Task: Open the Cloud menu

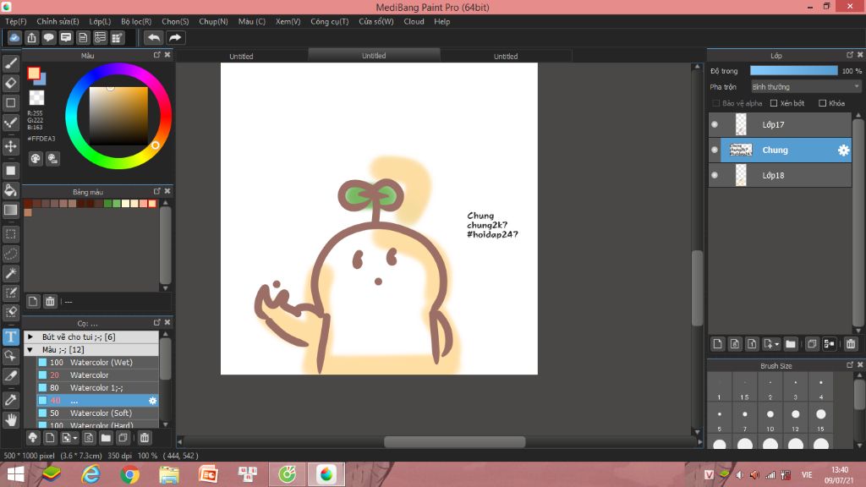Action: pyautogui.click(x=414, y=21)
